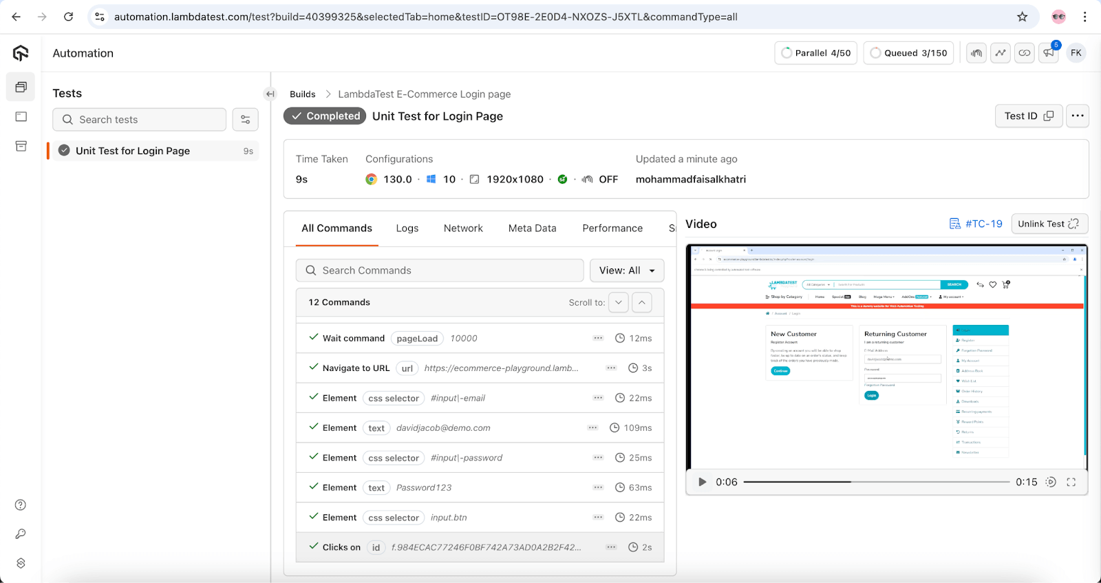Click the Search tests input field
Viewport: 1101px width, 583px height.
pyautogui.click(x=140, y=120)
